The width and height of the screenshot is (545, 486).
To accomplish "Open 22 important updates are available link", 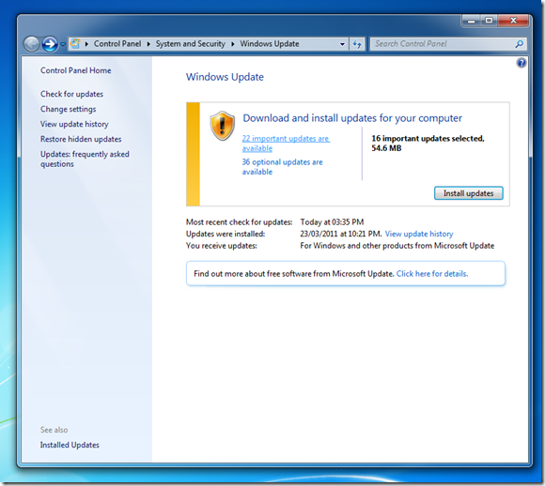I will pyautogui.click(x=286, y=144).
